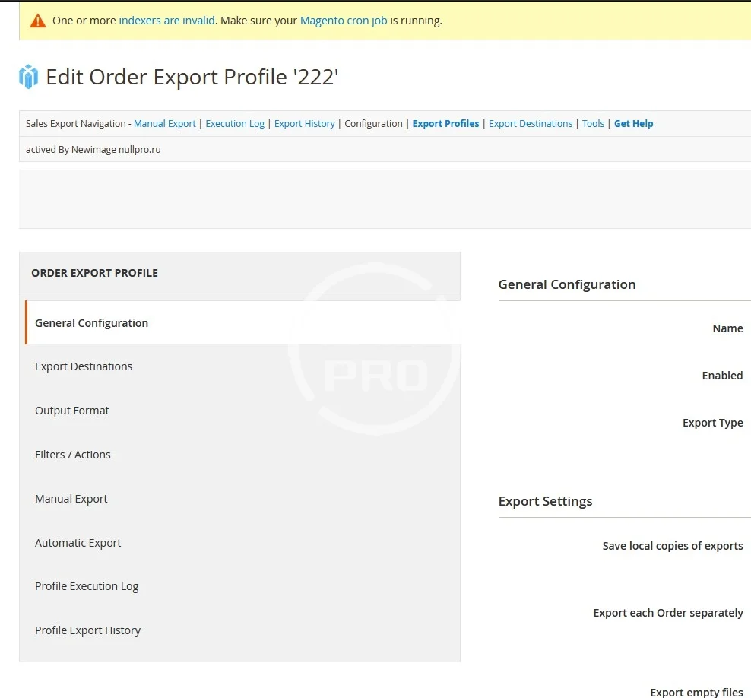
Task: Go to Execution Log in top navigation
Action: point(235,124)
